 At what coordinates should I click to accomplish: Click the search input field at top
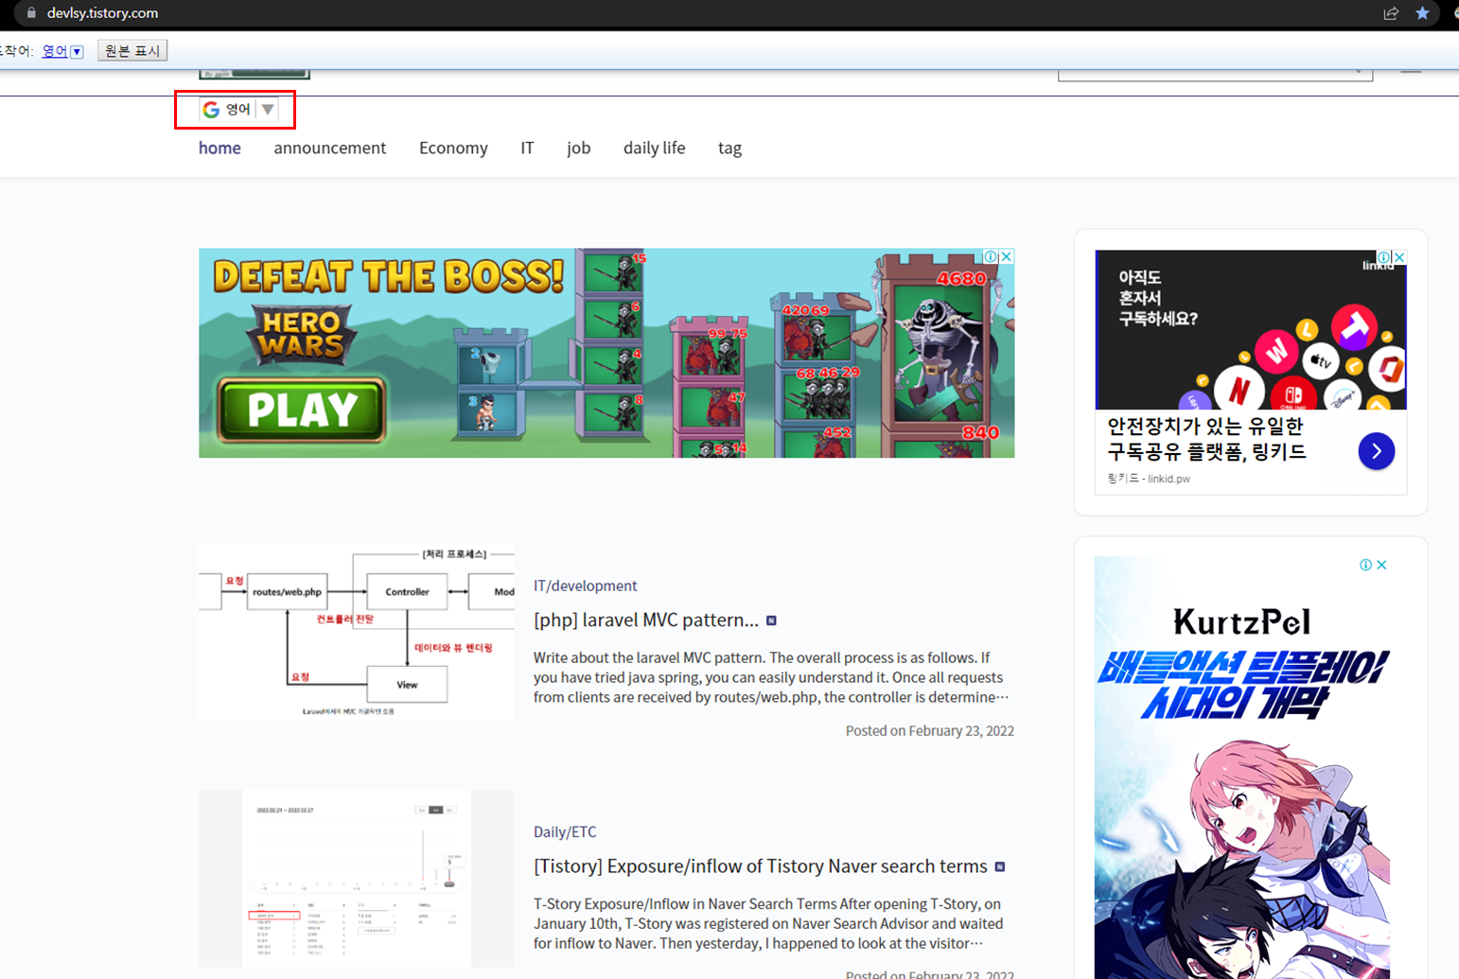point(1215,74)
